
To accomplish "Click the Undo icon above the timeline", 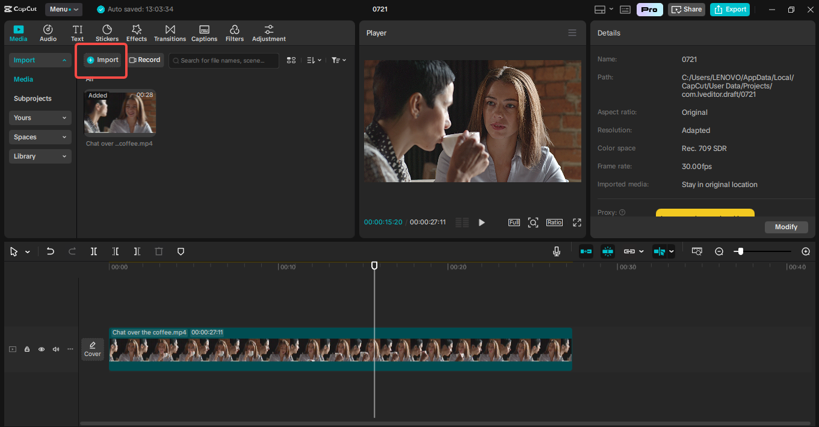I will [51, 251].
